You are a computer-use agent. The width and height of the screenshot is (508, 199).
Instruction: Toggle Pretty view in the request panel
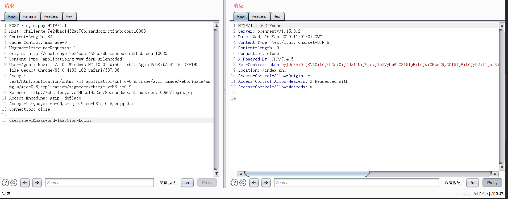[207, 183]
